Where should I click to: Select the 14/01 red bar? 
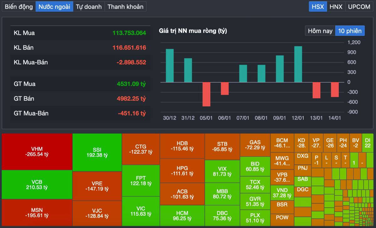click(335, 90)
